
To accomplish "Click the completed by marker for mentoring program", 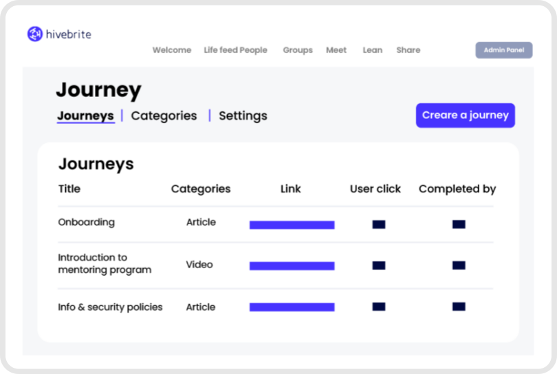I will (x=459, y=265).
